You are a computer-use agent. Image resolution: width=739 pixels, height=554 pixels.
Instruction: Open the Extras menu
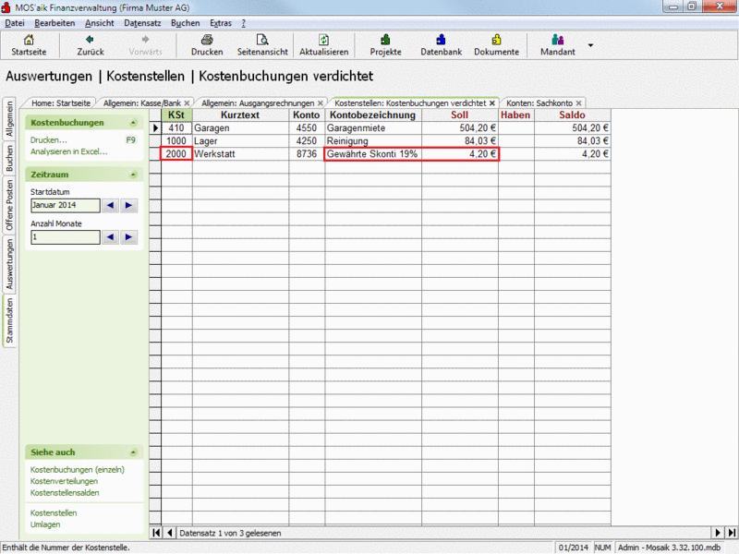221,23
